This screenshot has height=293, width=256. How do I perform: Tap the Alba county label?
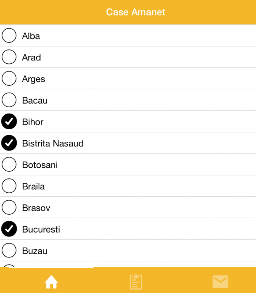click(31, 36)
